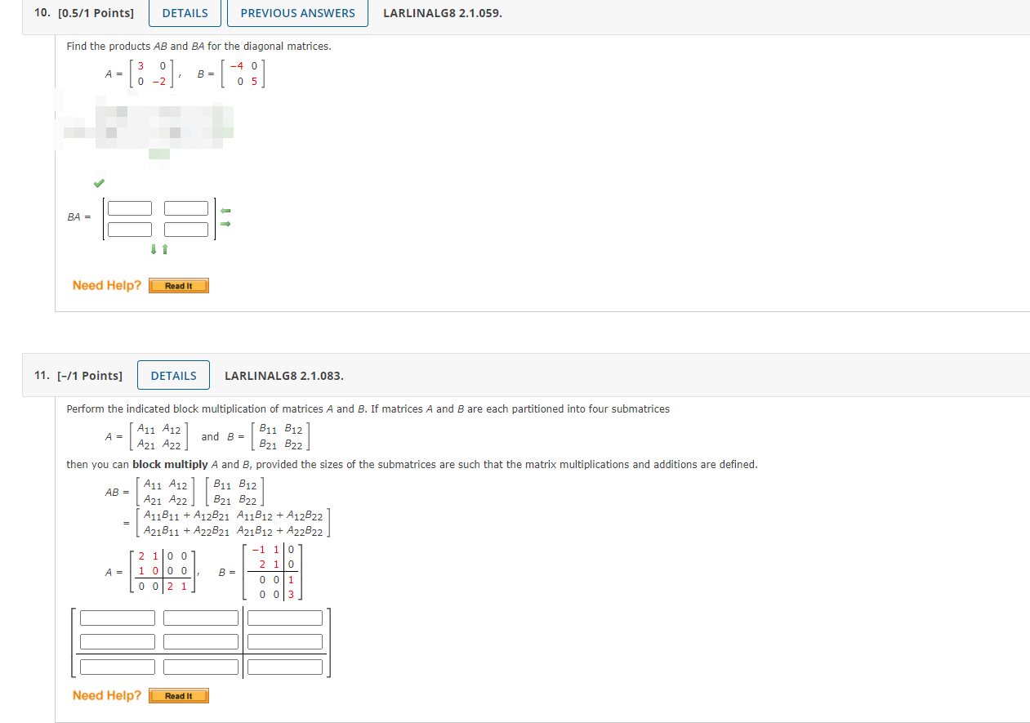Focus block product row 3 column 3 field
The image size is (1030, 723).
[285, 667]
